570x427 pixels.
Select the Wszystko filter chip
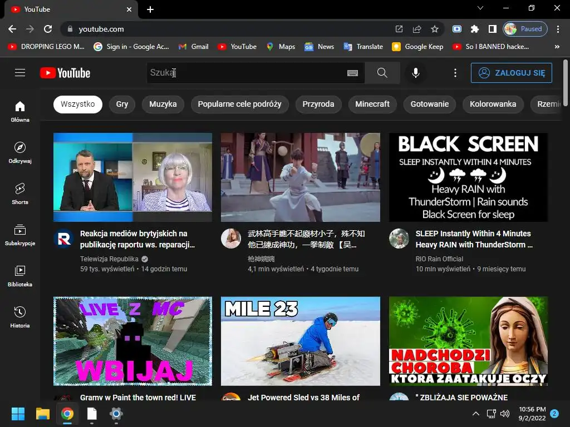[x=78, y=104]
